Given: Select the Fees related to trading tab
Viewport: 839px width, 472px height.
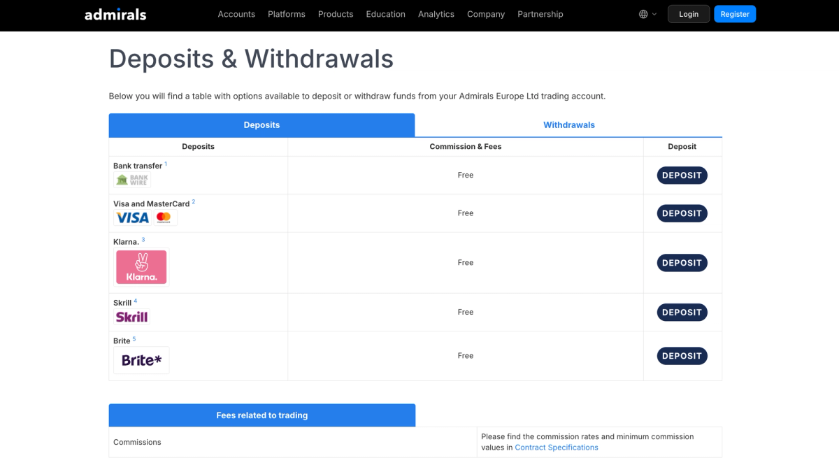Looking at the screenshot, I should coord(262,415).
